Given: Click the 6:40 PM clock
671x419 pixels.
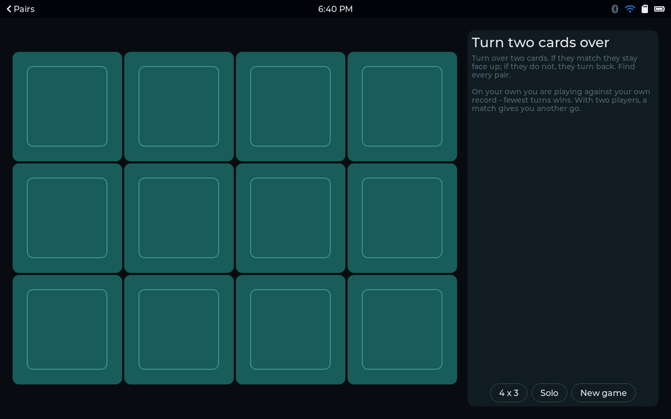Looking at the screenshot, I should click(335, 9).
